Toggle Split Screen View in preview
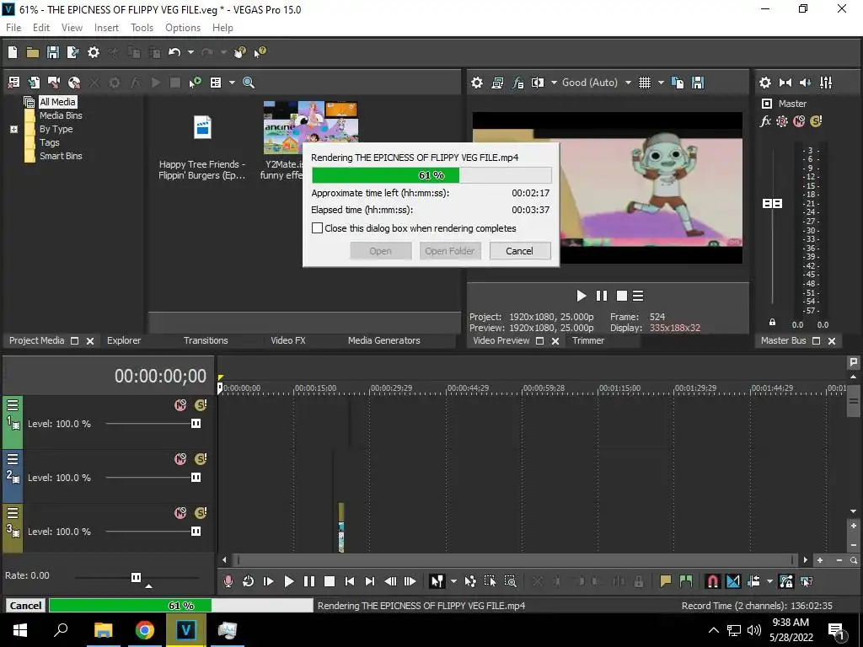863x647 pixels. [x=538, y=83]
